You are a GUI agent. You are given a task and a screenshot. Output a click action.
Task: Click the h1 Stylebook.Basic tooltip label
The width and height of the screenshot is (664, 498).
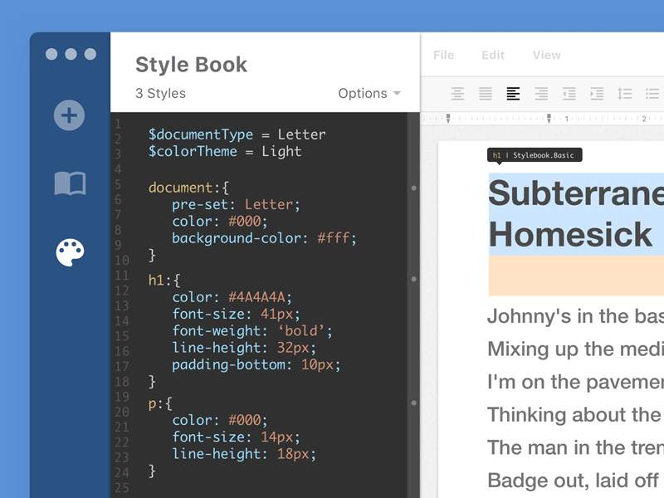click(535, 155)
